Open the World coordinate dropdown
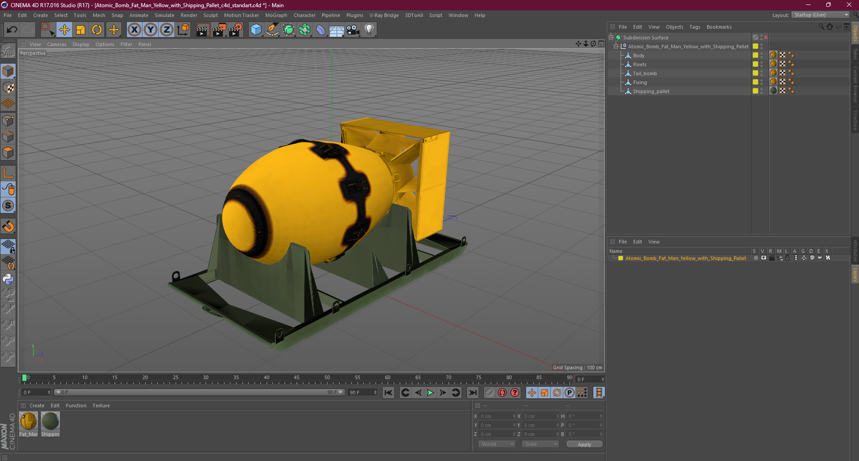Image resolution: width=859 pixels, height=461 pixels. 497,444
